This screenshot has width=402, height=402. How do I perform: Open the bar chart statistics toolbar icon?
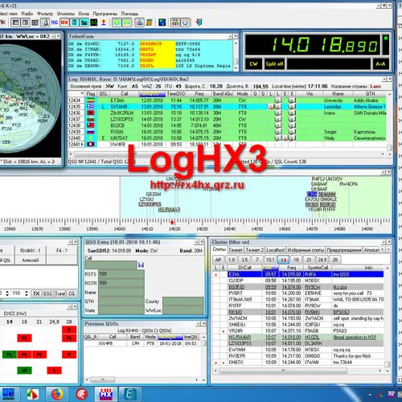(140, 23)
